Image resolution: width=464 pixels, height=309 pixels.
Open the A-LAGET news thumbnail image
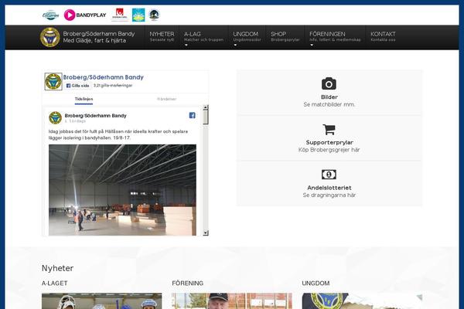(102, 301)
